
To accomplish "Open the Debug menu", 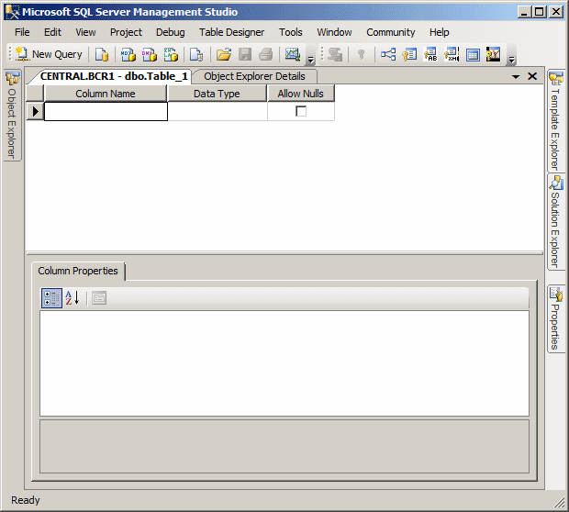I will click(x=170, y=32).
